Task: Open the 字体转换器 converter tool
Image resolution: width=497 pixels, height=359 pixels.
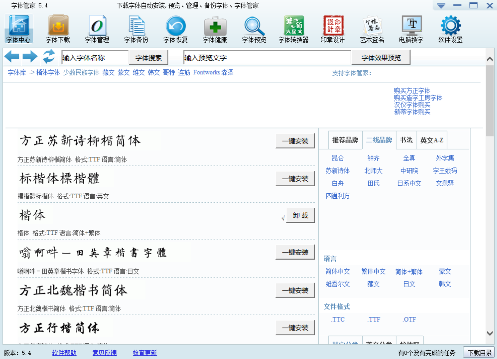Action: pos(293,29)
